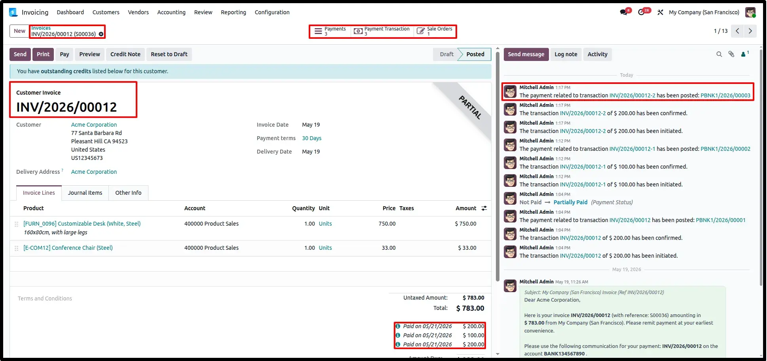Screen dimensions: 767x361
Task: Click the Activity button
Action: [x=597, y=54]
